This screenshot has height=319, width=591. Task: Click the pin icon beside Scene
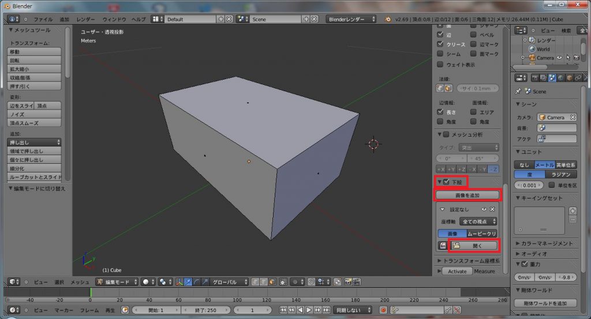pos(518,91)
